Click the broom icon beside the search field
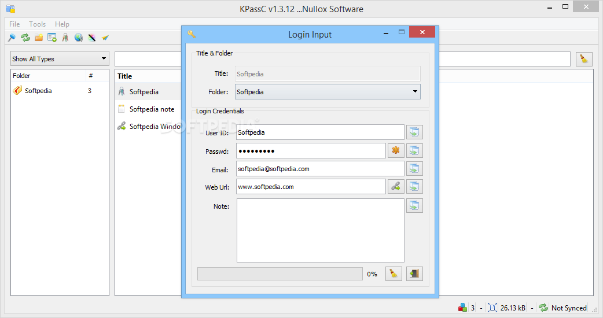Viewport: 603px width, 318px height. click(584, 59)
